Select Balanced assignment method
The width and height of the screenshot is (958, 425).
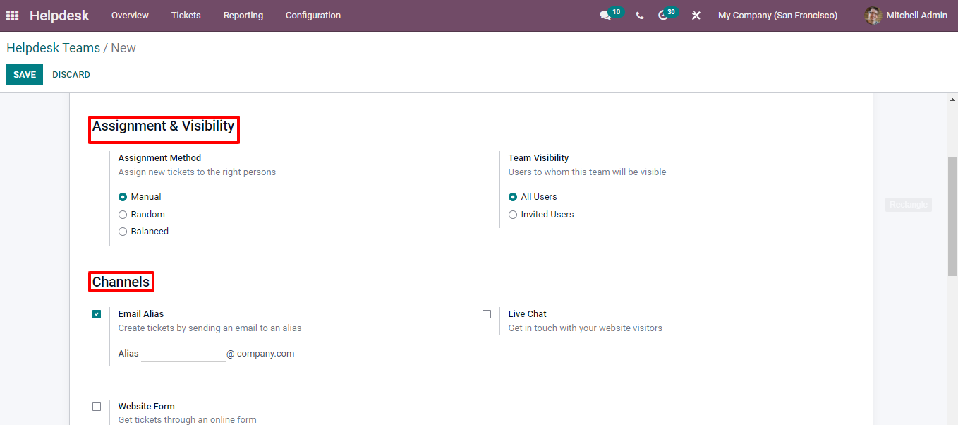point(123,232)
